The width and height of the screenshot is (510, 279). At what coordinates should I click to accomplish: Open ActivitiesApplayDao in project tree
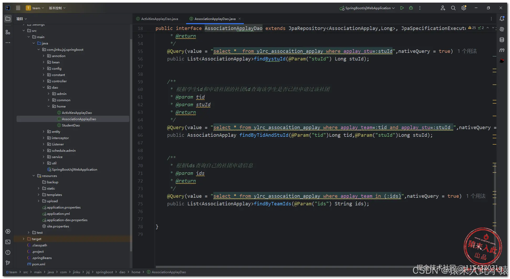[x=74, y=113]
